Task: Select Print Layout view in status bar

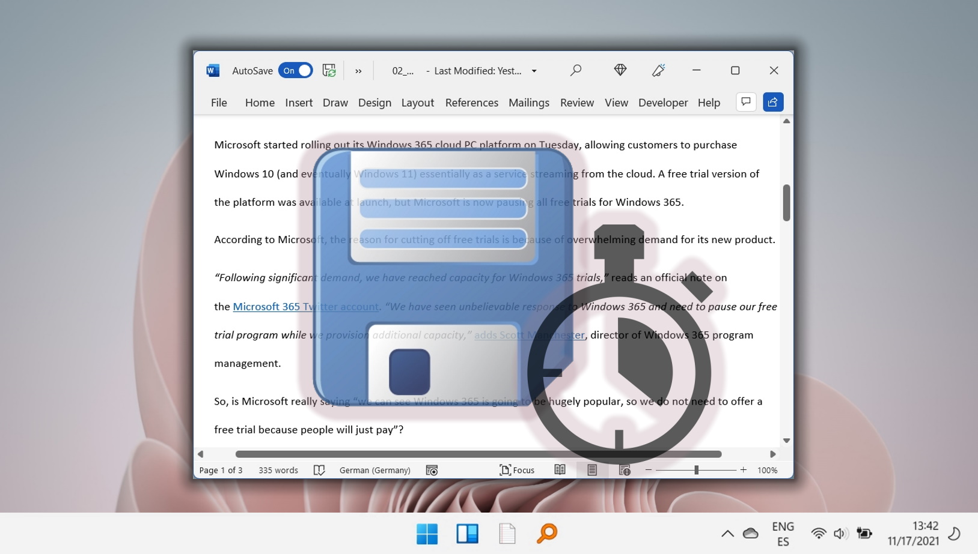Action: click(591, 470)
